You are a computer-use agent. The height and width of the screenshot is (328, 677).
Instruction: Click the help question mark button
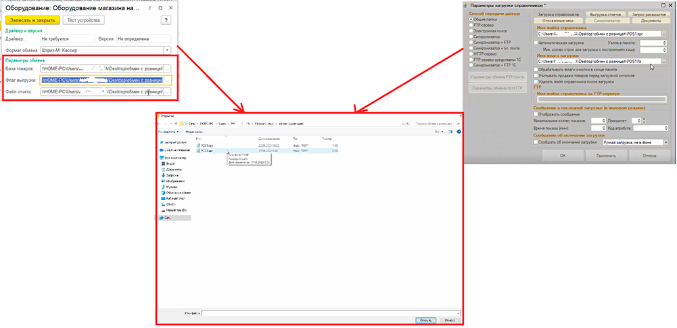pyautogui.click(x=166, y=20)
